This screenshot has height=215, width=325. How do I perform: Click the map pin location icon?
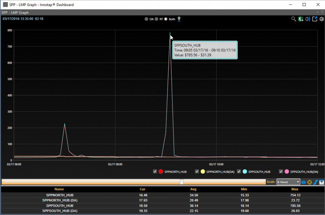click(179, 19)
